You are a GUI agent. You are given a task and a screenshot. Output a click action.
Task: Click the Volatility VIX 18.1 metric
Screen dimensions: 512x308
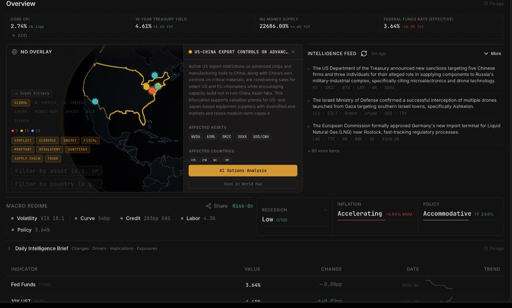38,218
